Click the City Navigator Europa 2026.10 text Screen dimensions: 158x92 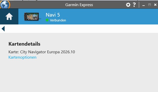(47, 52)
